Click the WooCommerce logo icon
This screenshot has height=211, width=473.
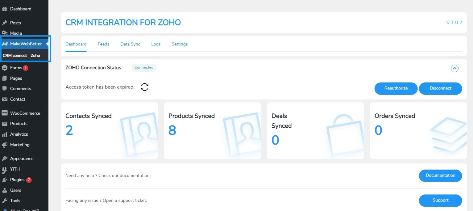click(x=5, y=113)
